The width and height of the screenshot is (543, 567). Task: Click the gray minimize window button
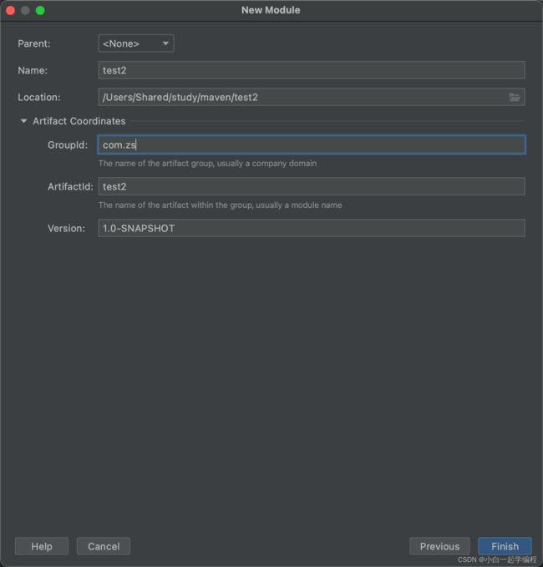point(25,11)
